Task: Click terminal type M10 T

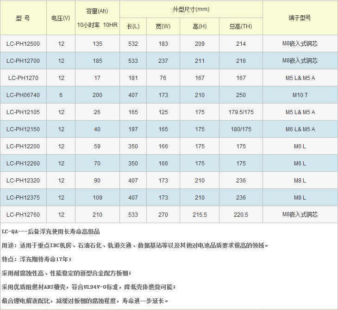Action: [x=300, y=95]
